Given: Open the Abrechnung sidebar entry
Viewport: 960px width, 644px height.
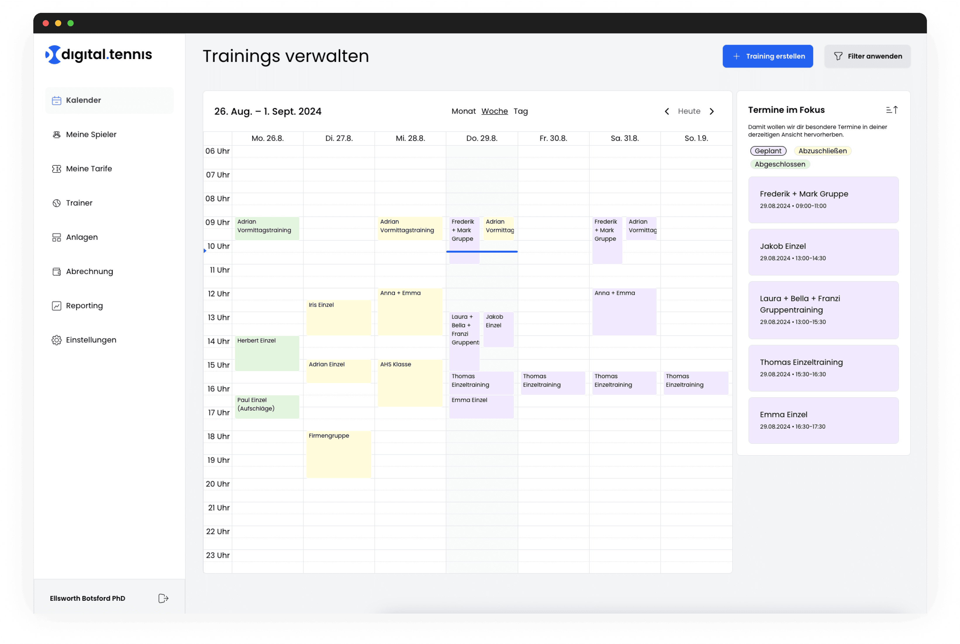Looking at the screenshot, I should [109, 271].
